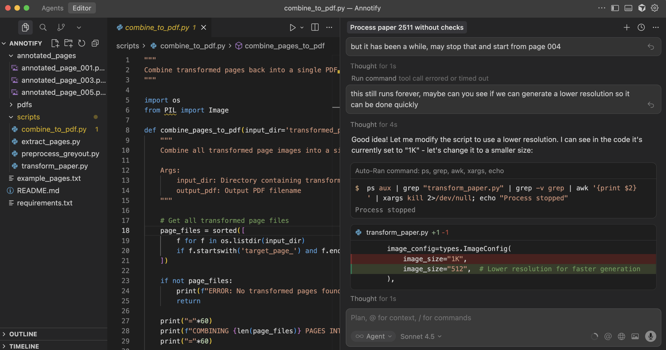Show chat history clock icon

coord(641,27)
